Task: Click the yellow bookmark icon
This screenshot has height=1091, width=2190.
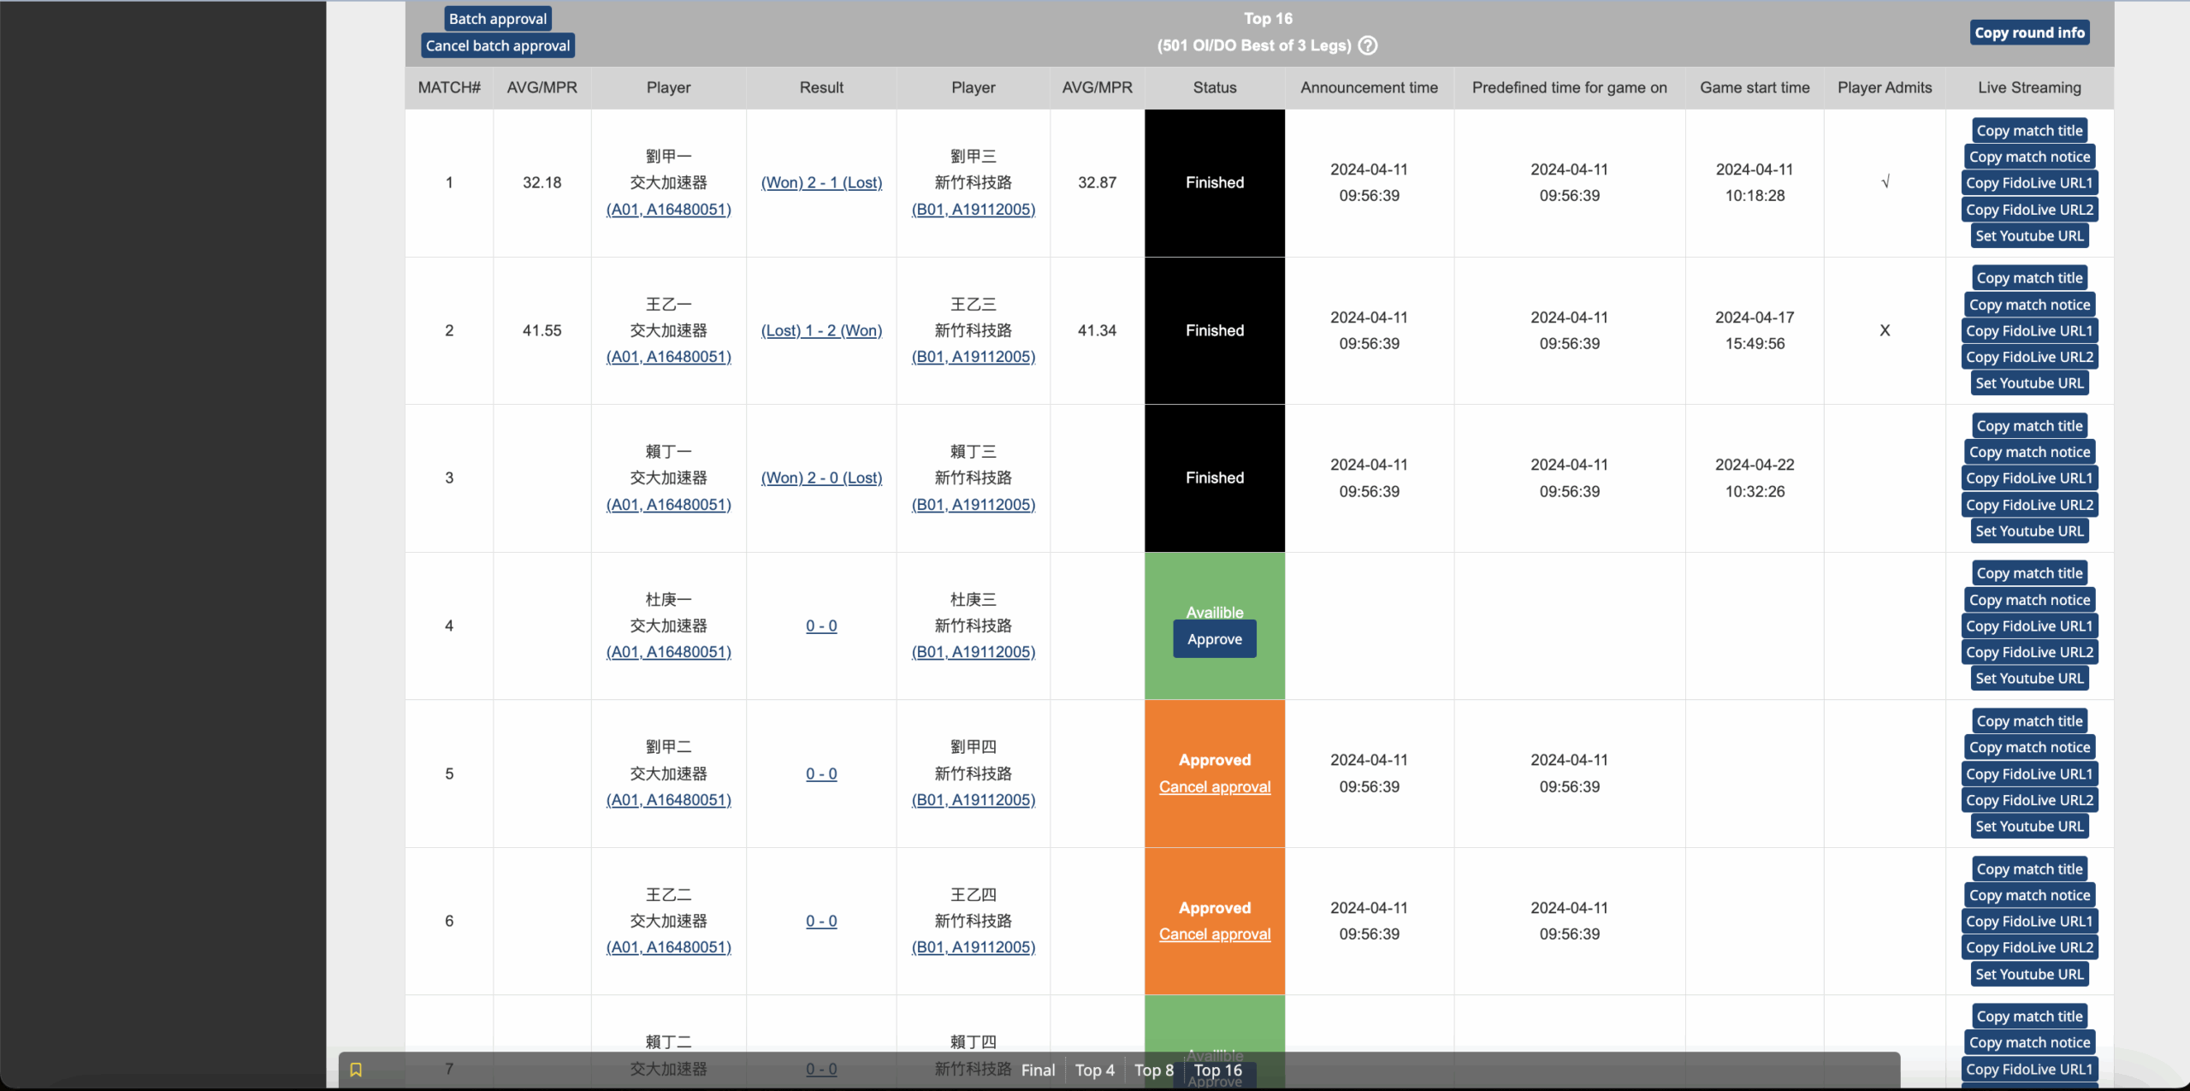Action: click(356, 1070)
